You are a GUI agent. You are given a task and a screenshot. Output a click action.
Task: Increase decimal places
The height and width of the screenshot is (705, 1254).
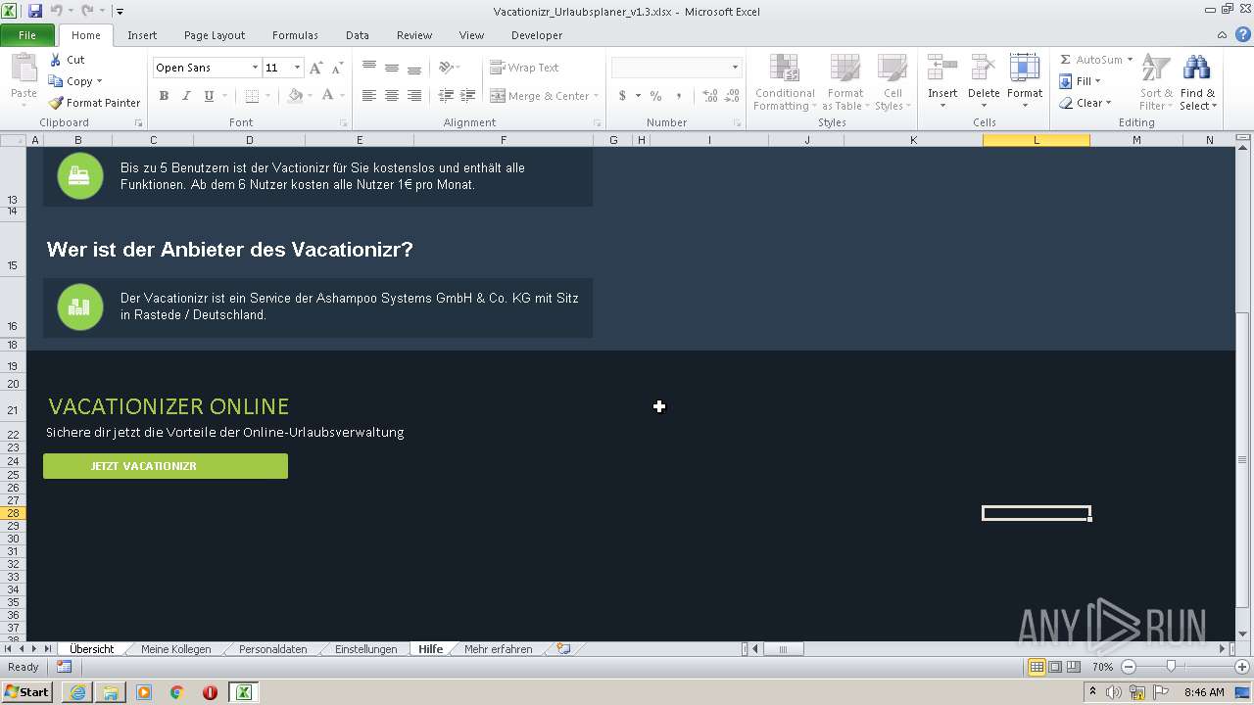[x=709, y=96]
